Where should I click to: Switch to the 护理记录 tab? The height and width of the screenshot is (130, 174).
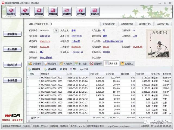[35, 63]
